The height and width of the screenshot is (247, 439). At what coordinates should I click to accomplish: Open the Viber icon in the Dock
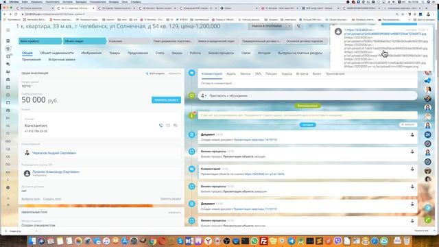(x=337, y=241)
